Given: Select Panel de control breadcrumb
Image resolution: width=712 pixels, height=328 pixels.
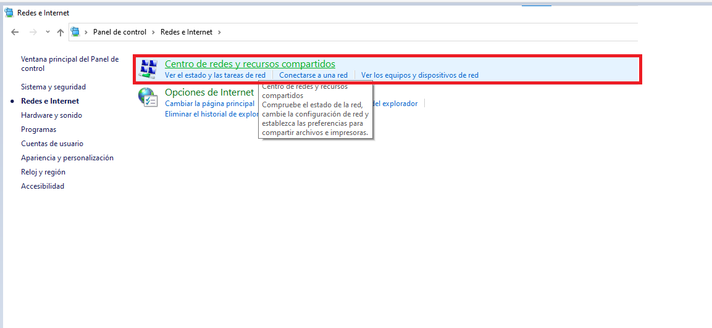Looking at the screenshot, I should point(120,32).
